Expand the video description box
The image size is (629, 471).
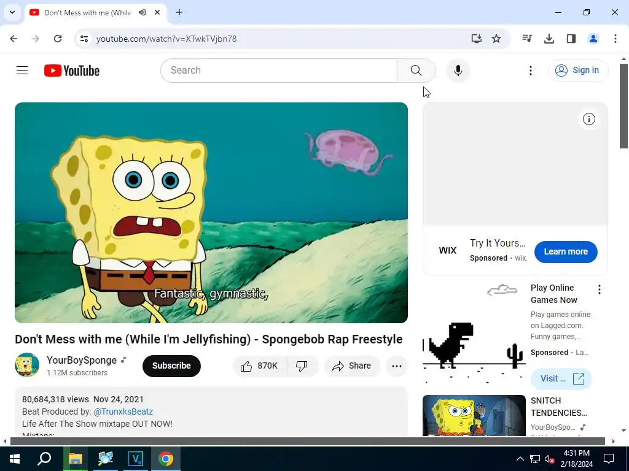pos(211,412)
